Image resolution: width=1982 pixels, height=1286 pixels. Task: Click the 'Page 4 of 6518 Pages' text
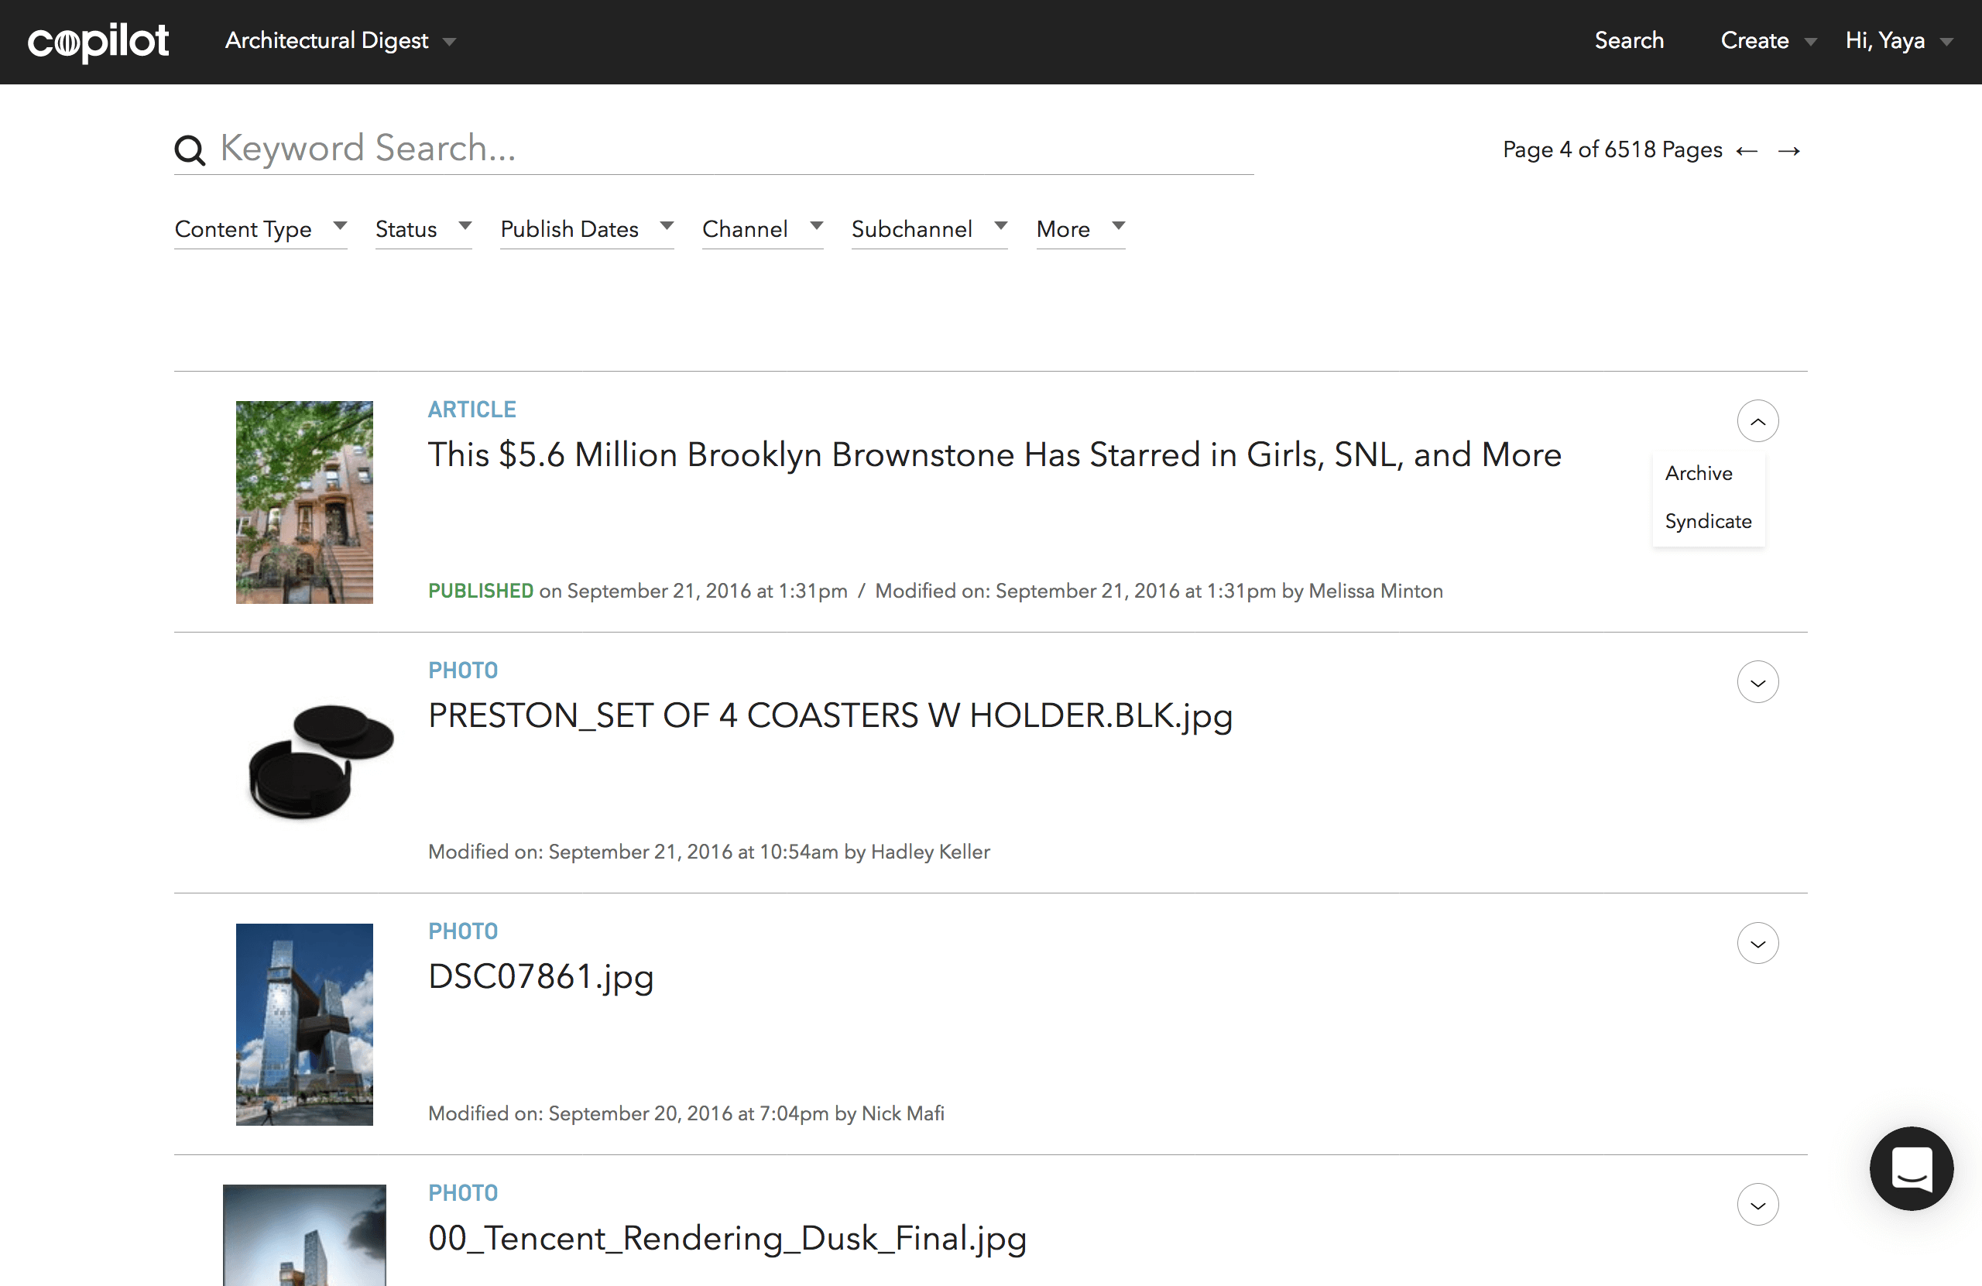pos(1612,150)
